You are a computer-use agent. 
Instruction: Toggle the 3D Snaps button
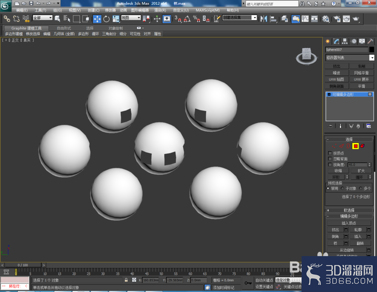pyautogui.click(x=178, y=19)
